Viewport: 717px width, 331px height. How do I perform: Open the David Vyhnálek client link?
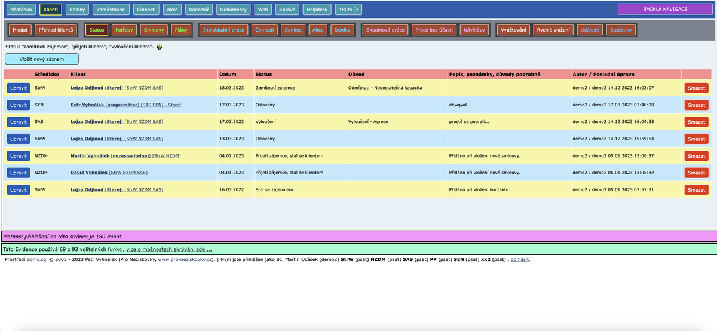point(89,173)
